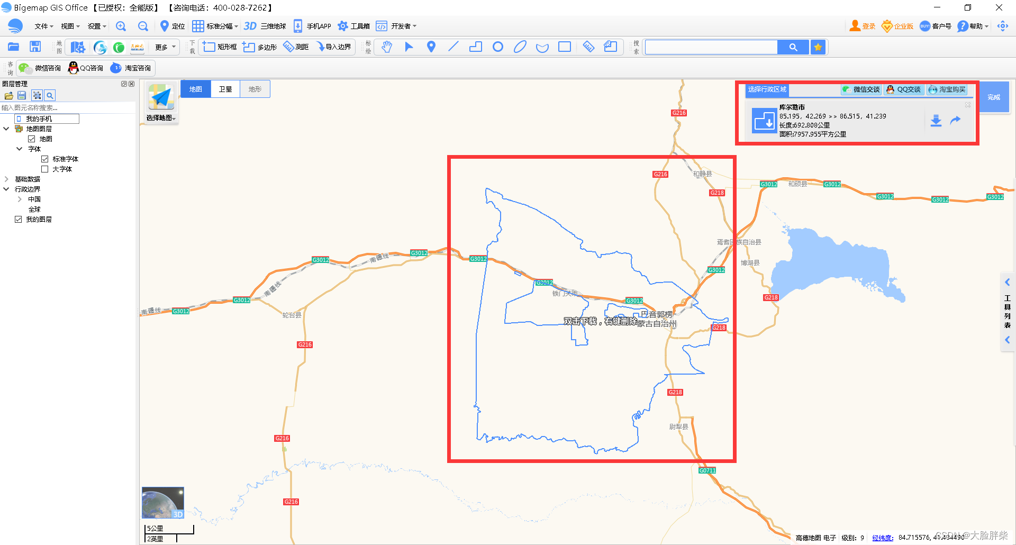Click the map settings gear icon

pos(78,48)
